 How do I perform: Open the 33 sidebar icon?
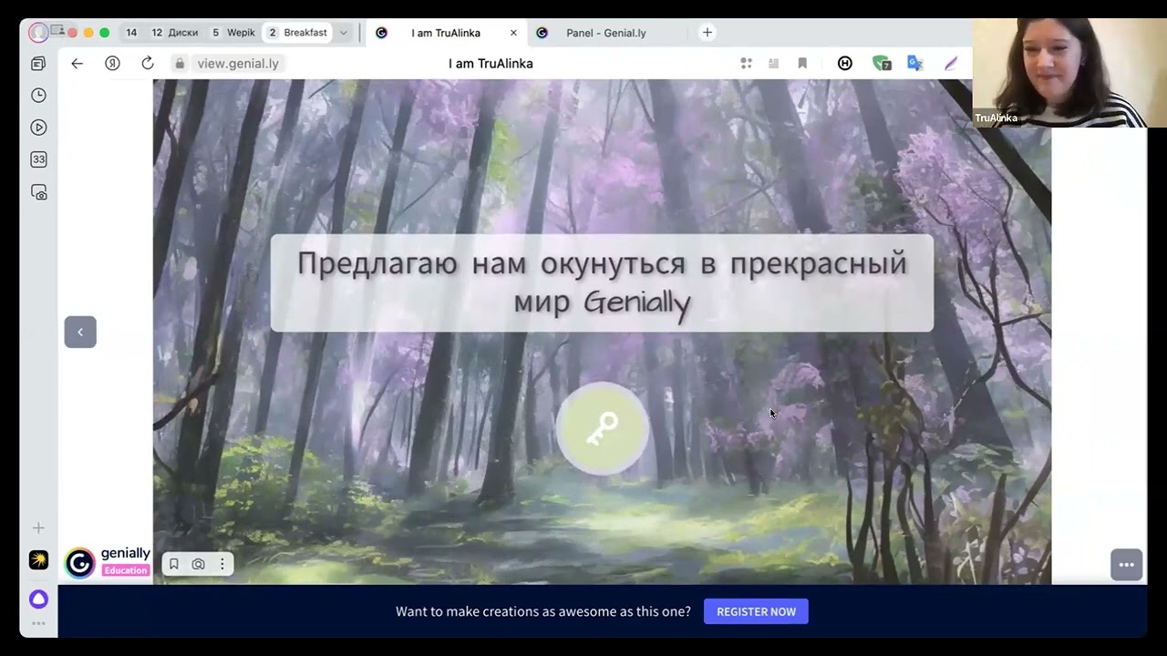point(38,159)
